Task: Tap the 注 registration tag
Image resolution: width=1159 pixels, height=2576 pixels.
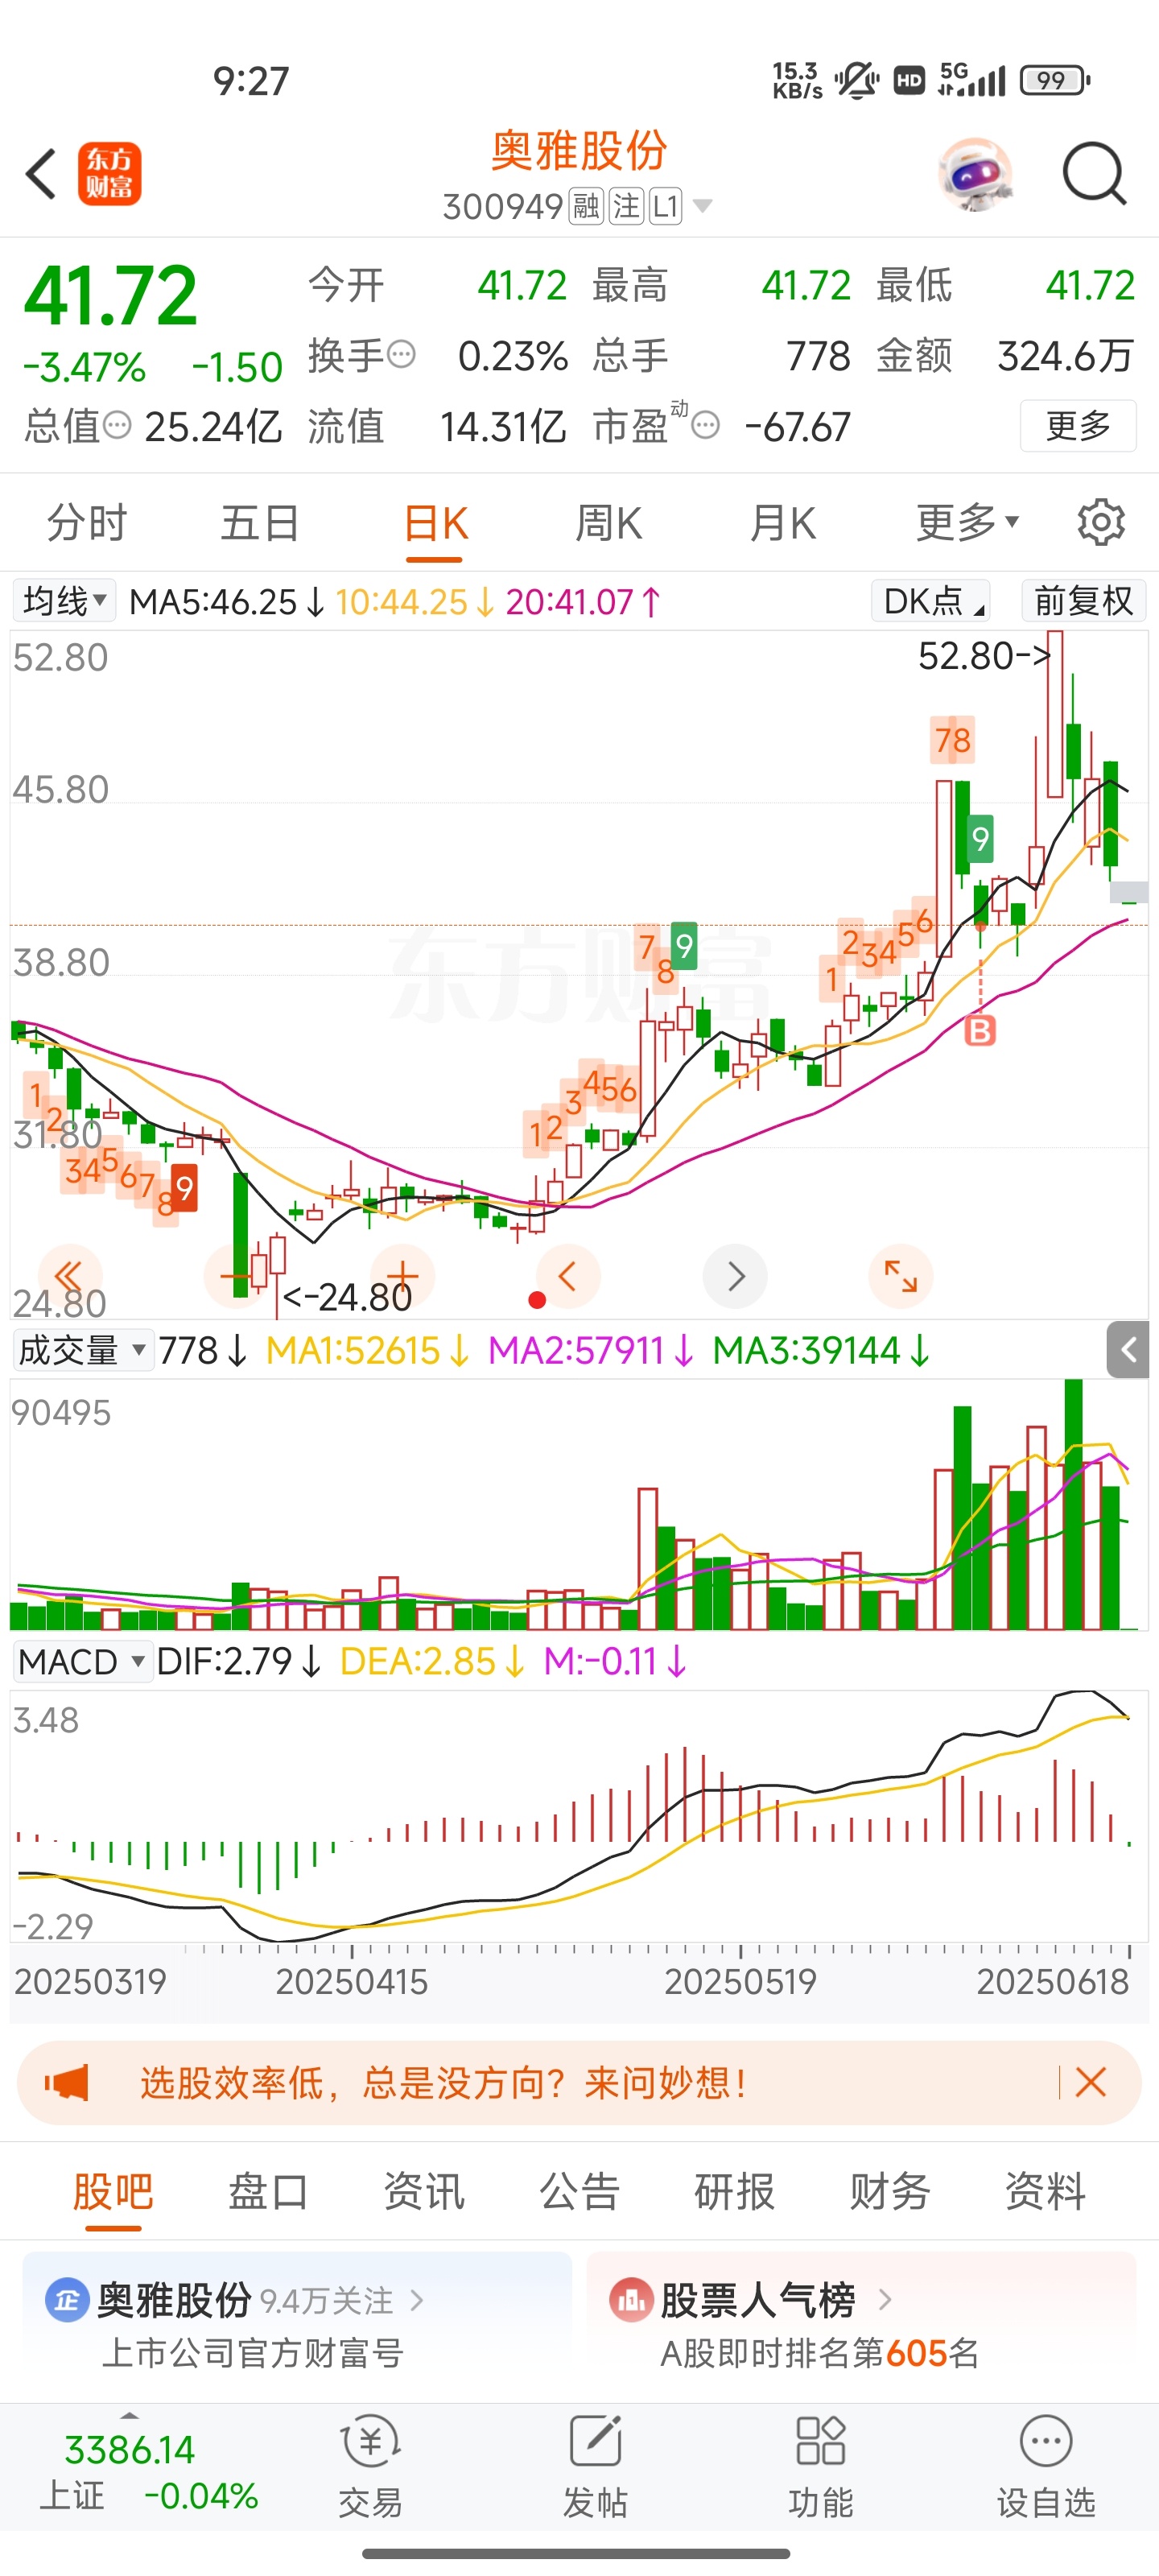Action: (626, 206)
